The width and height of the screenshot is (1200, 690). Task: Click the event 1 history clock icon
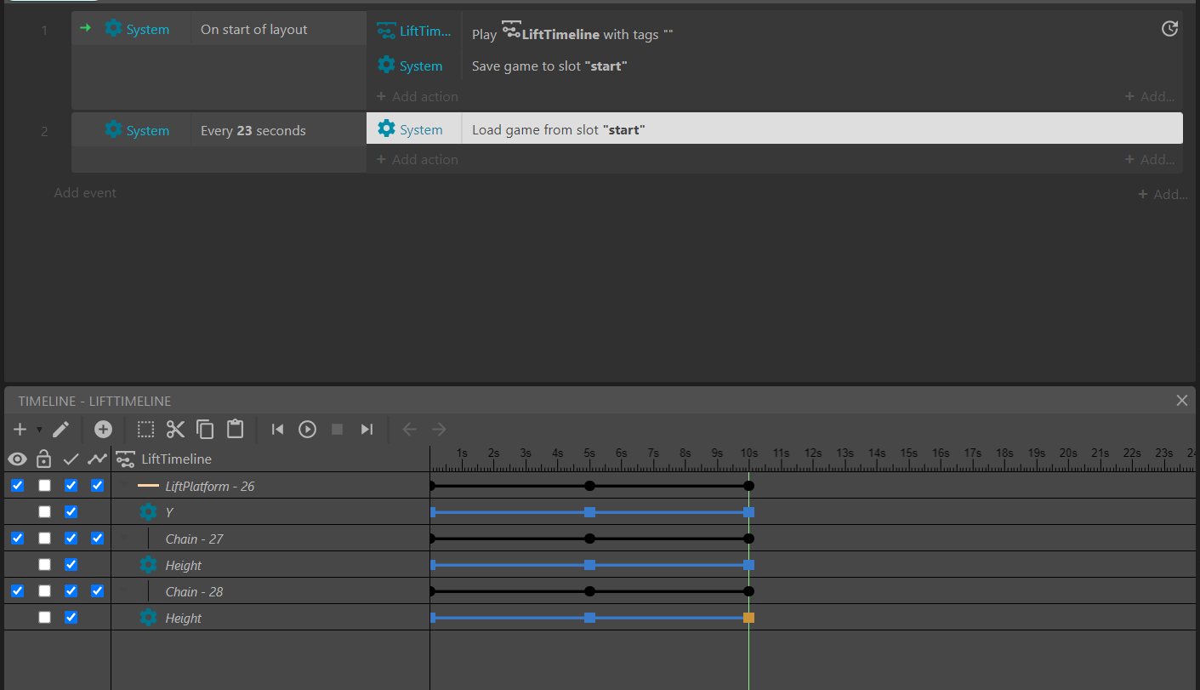[1169, 29]
